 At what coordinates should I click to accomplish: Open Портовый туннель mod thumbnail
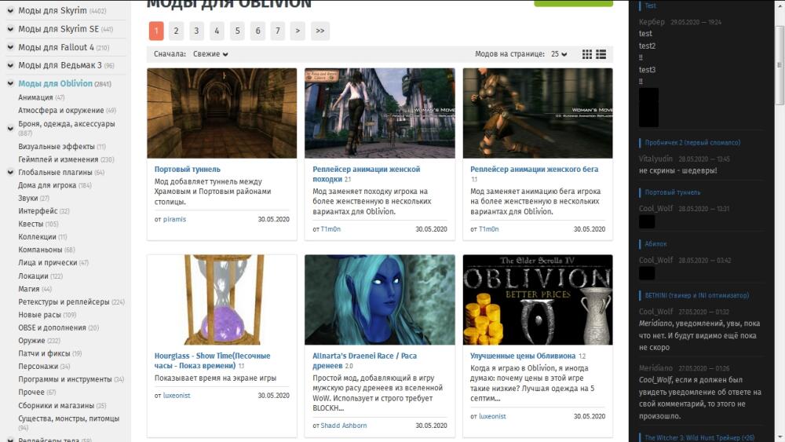click(x=222, y=113)
